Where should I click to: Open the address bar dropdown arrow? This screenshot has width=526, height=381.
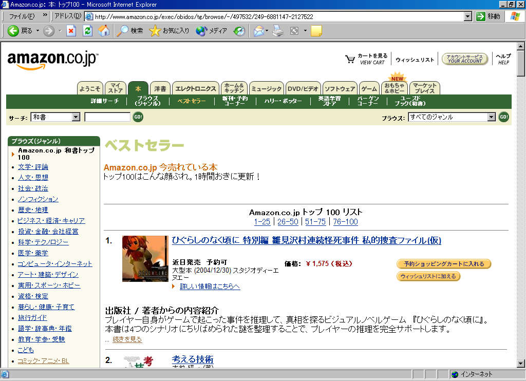[468, 16]
